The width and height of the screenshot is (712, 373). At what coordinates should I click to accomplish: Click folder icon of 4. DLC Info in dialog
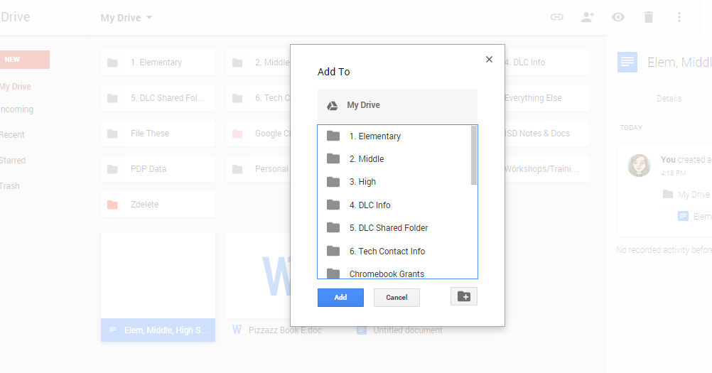333,205
